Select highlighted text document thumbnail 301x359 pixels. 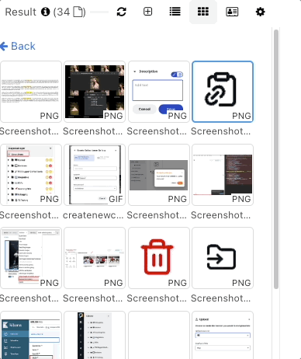pos(31,92)
